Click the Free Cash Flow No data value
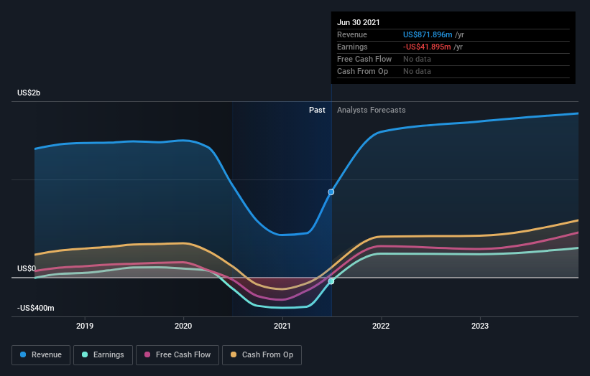The width and height of the screenshot is (590, 376). [x=417, y=59]
